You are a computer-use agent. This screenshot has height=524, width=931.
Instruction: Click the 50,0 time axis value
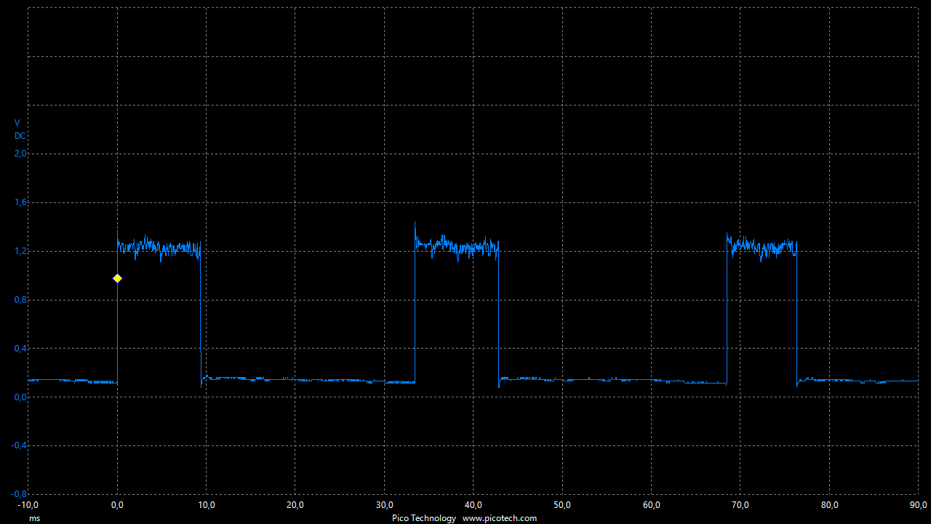[562, 505]
